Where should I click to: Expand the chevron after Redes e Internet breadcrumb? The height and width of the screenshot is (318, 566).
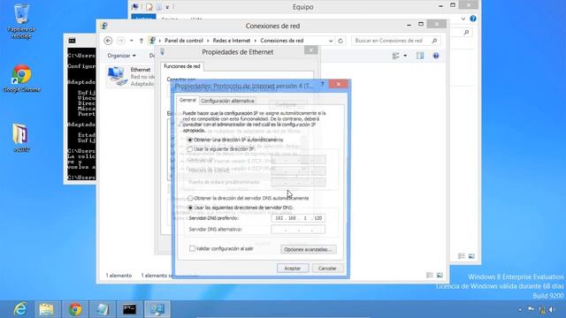tap(256, 41)
